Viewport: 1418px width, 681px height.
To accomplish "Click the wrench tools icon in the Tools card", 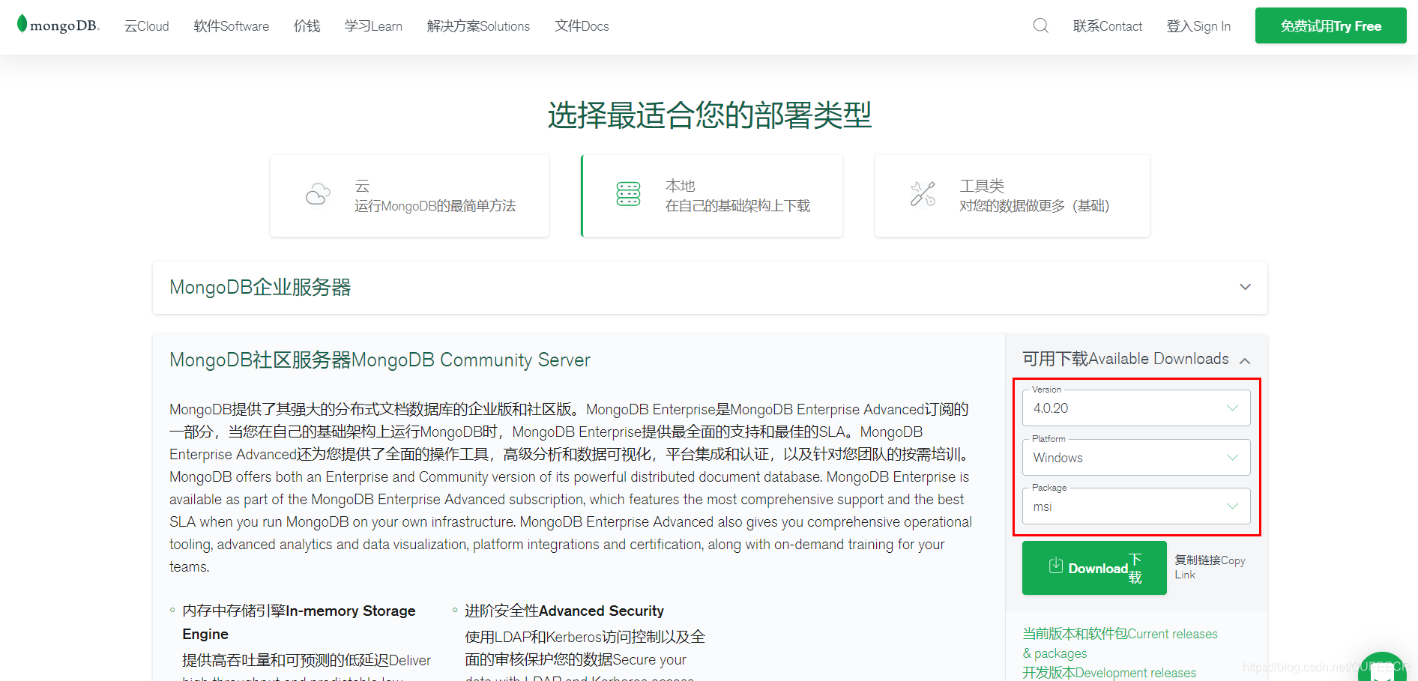I will click(923, 194).
